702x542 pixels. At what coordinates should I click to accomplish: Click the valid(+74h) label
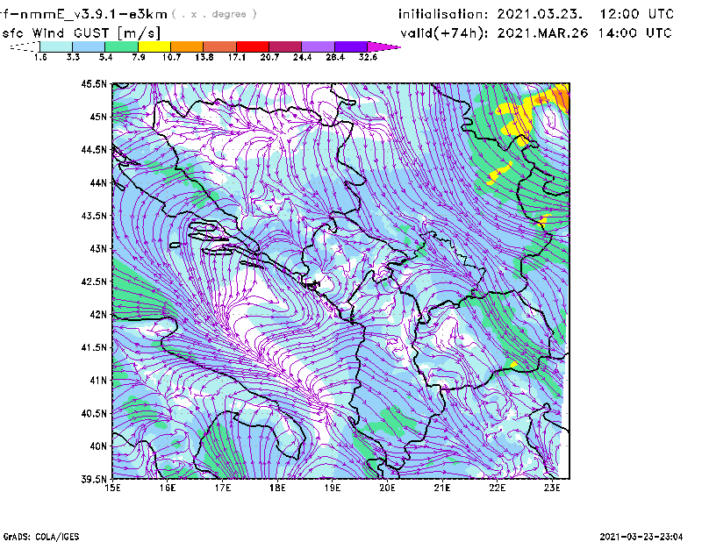444,33
